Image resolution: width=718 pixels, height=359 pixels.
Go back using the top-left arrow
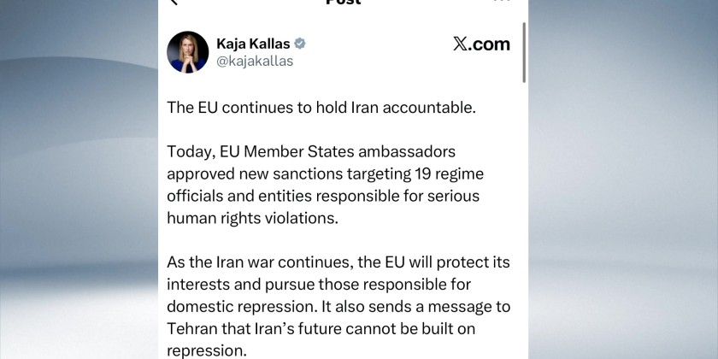tap(174, 3)
